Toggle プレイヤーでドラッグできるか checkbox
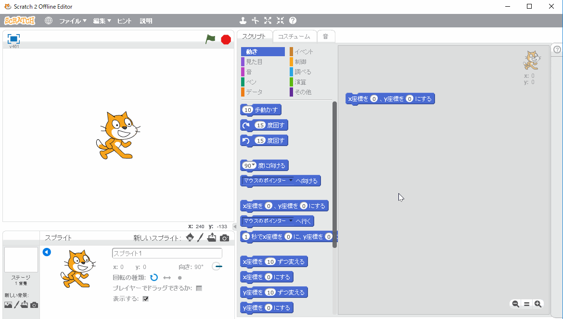Viewport: 563px width, 319px height. click(199, 288)
